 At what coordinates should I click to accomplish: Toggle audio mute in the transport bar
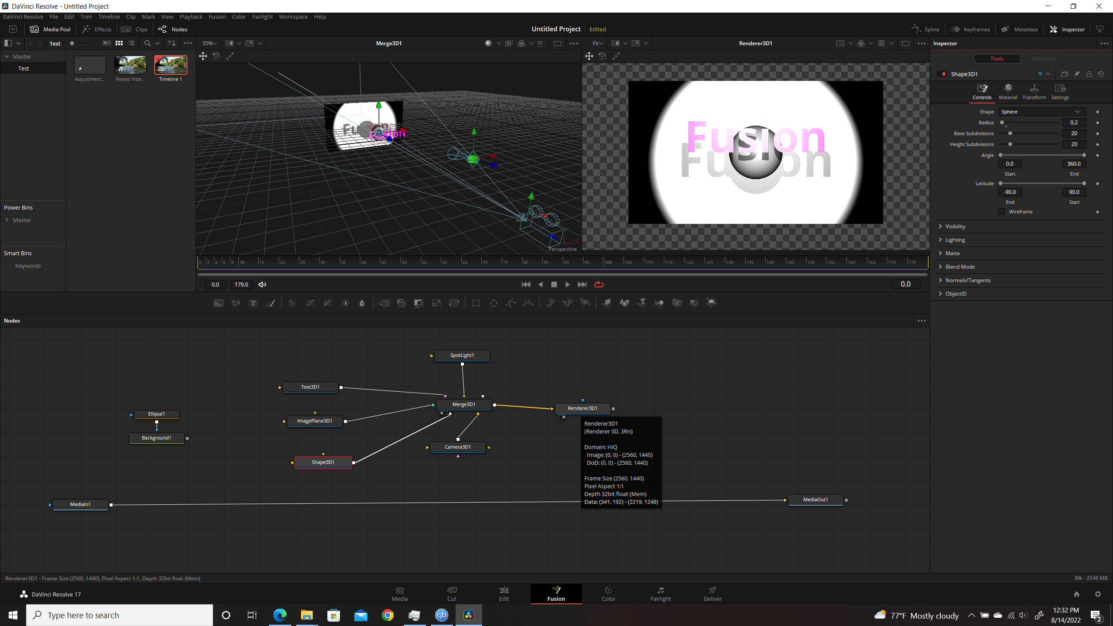262,284
